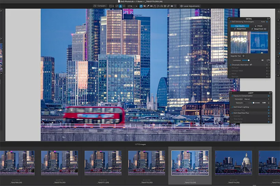
Task: Favorite the DxO Smart Lighting star
Action: pos(269,107)
